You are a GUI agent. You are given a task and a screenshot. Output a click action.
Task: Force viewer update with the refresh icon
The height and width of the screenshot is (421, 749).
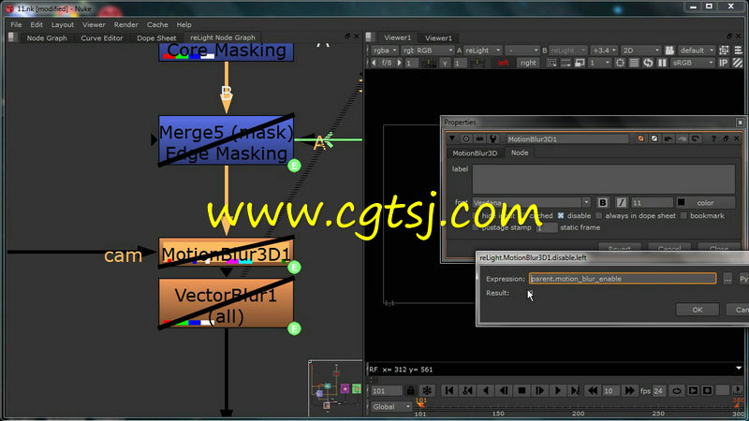tap(648, 63)
